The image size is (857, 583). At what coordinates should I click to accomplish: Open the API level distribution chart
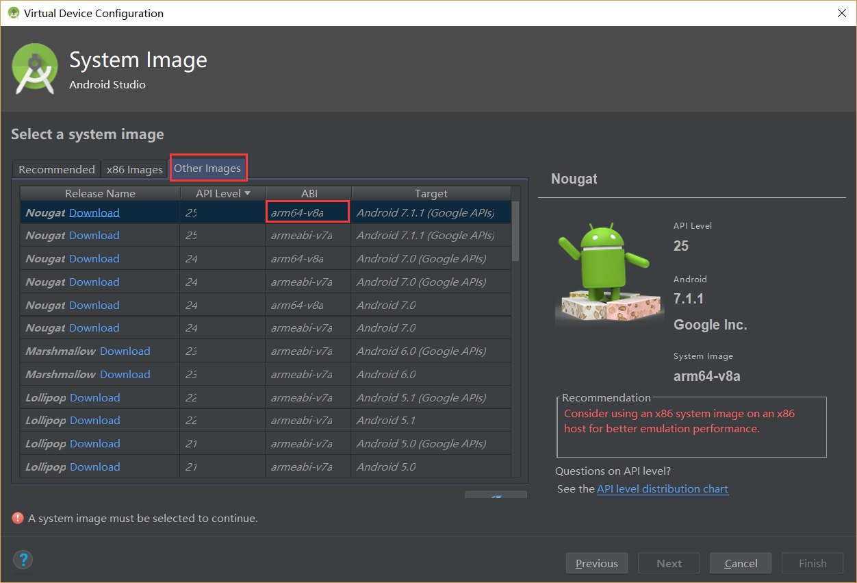[662, 488]
